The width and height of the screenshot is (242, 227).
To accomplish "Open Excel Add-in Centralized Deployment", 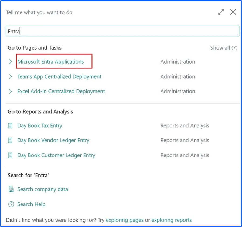I will pos(61,91).
